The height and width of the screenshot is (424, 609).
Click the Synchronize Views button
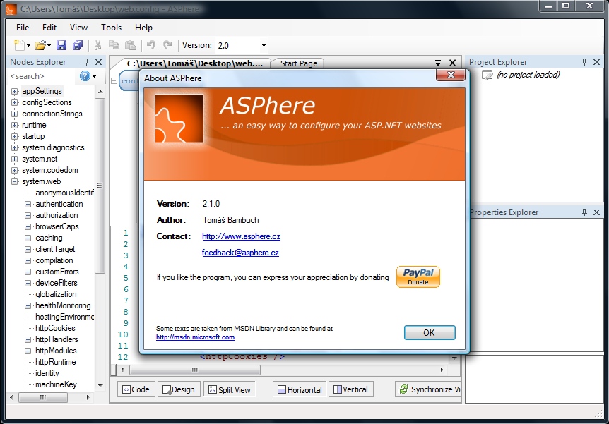(427, 389)
